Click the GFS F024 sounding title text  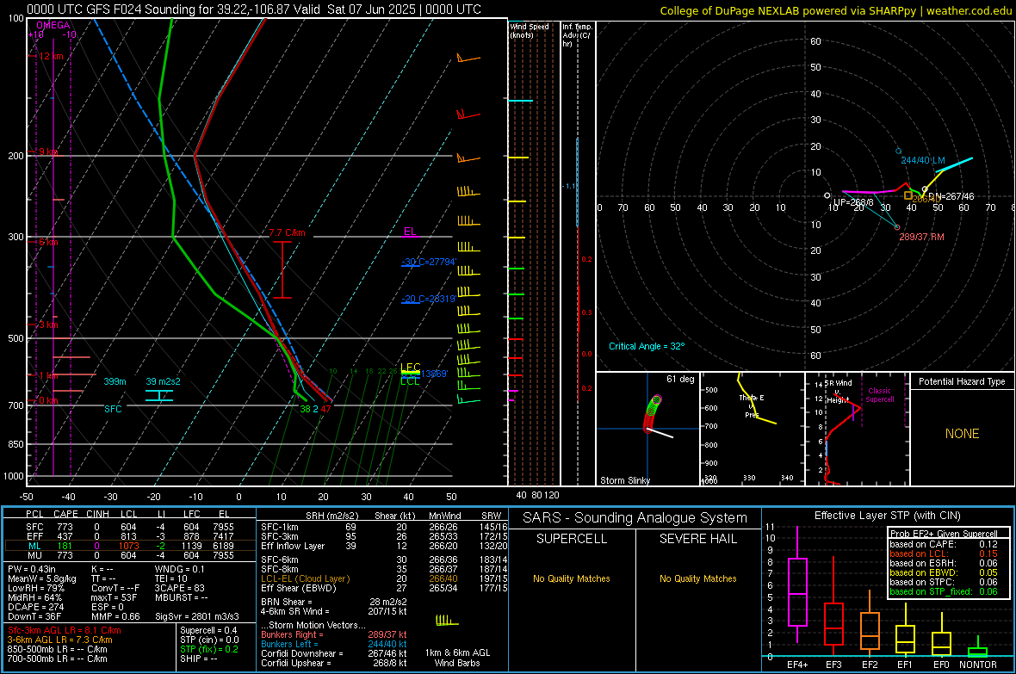[254, 9]
